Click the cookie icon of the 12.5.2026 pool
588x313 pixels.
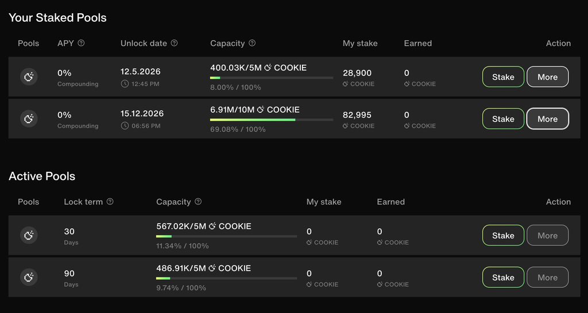(x=29, y=77)
